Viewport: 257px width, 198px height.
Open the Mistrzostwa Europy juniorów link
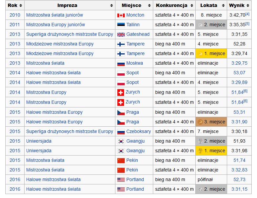(x=55, y=25)
